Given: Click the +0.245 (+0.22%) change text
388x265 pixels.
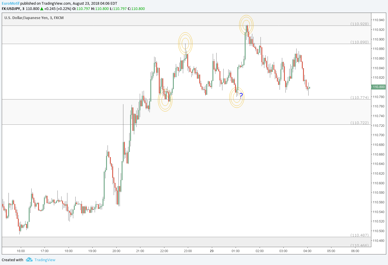Looking at the screenshot, I should [x=58, y=9].
